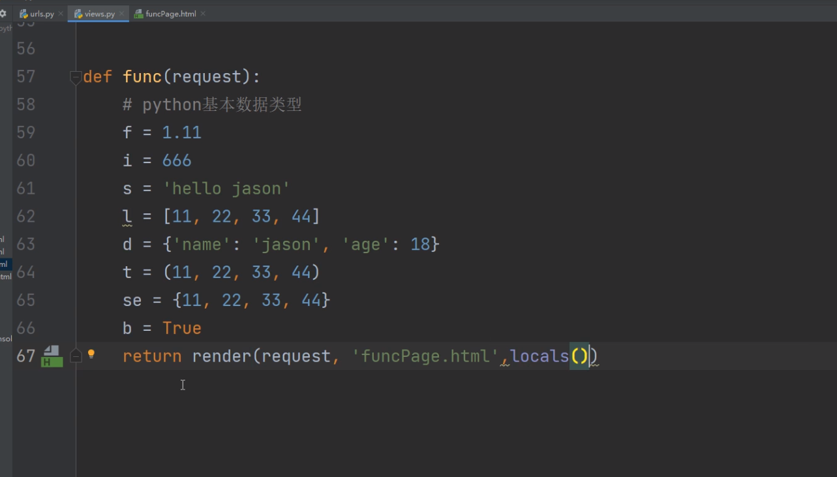Click the 'funcPage.html' string in render call
The image size is (837, 477).
click(x=425, y=356)
